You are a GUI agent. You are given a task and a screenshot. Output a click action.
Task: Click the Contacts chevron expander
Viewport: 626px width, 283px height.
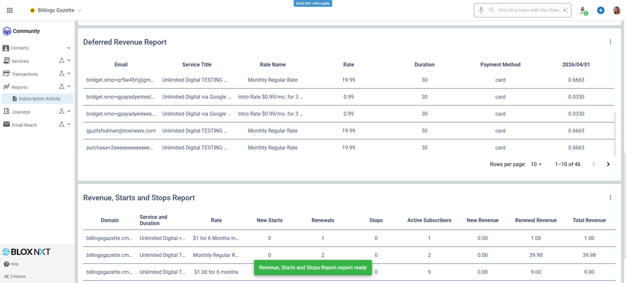coord(69,48)
